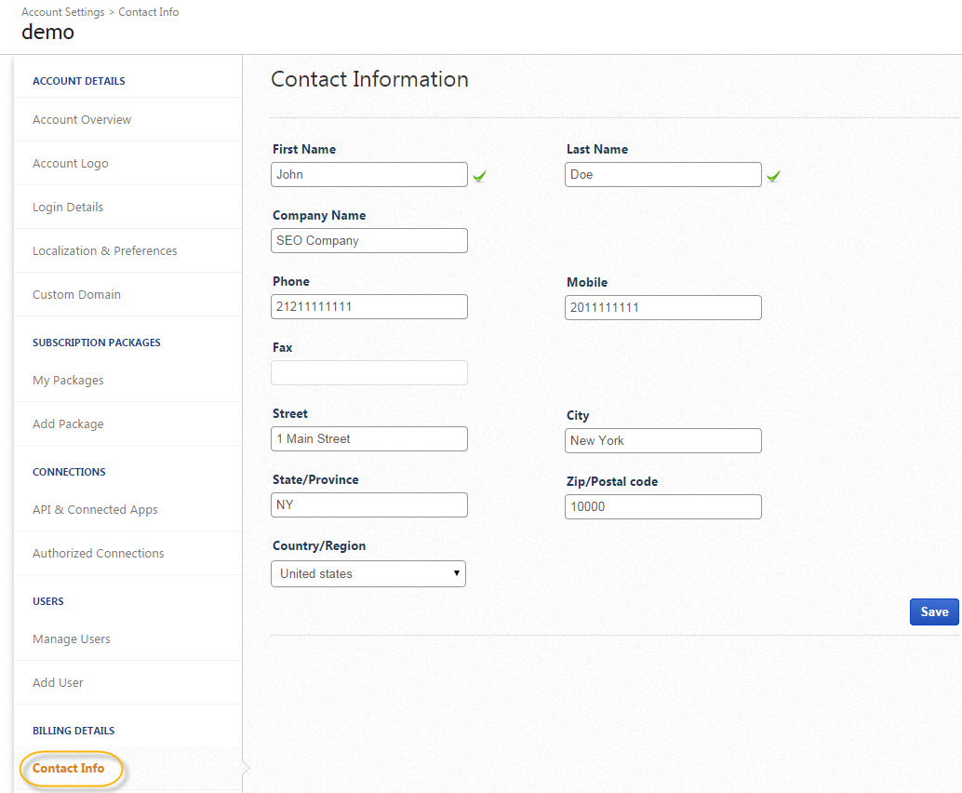The width and height of the screenshot is (962, 793).
Task: Select Localization & Preferences menu item
Action: 104,250
